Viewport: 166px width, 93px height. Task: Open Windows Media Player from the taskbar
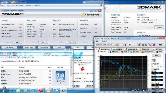coord(25,91)
